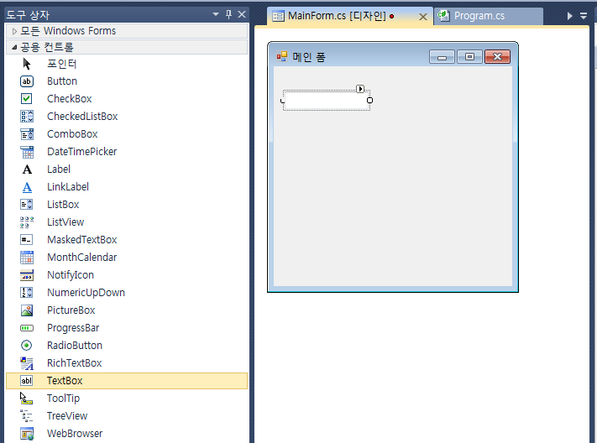
Task: Switch to MainForm.cs [디자인] tab
Action: click(350, 16)
